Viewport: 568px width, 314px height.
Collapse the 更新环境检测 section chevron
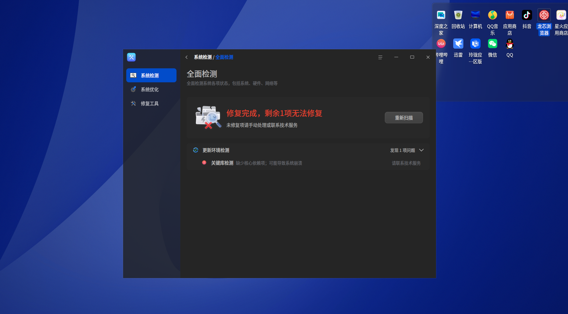421,150
